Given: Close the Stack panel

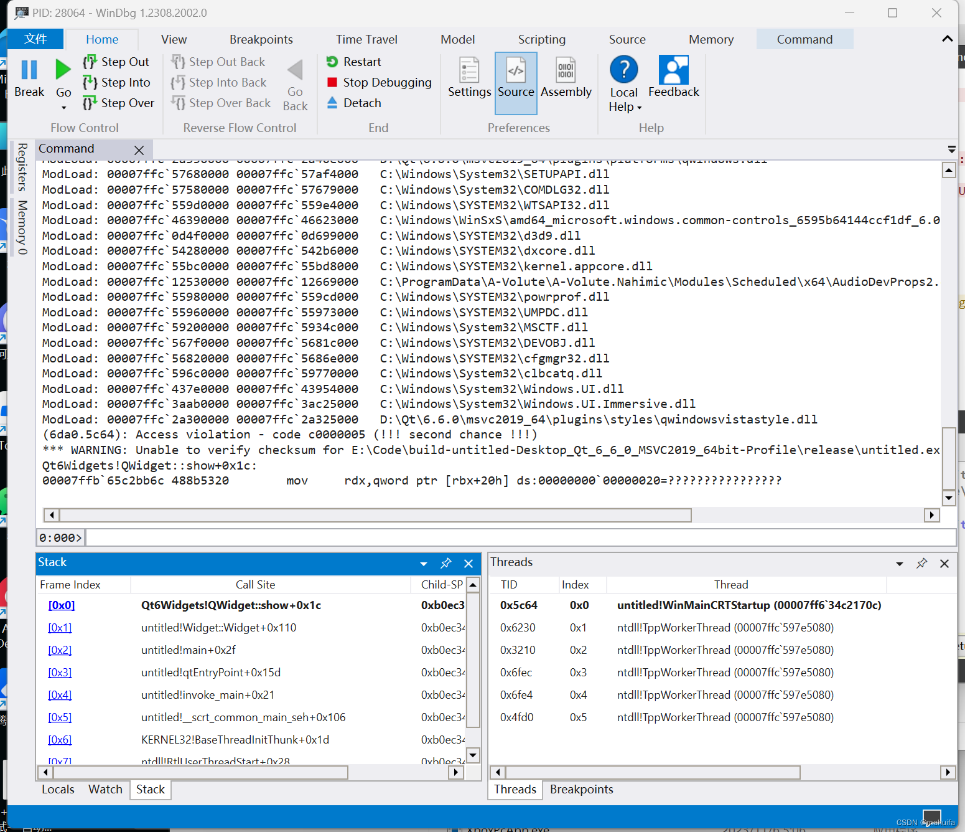Looking at the screenshot, I should point(469,564).
